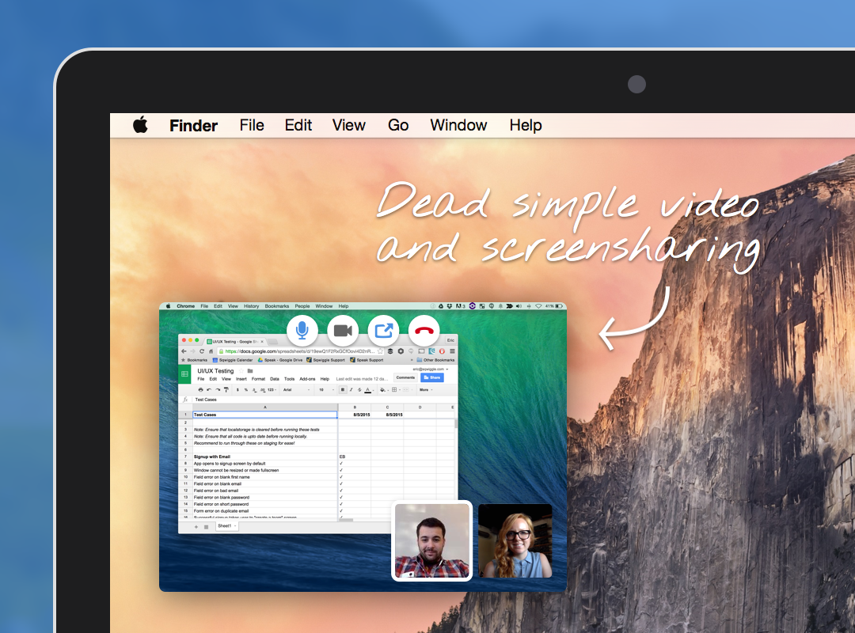Open the fill color picker
Screen dimensions: 855x633
(x=385, y=390)
